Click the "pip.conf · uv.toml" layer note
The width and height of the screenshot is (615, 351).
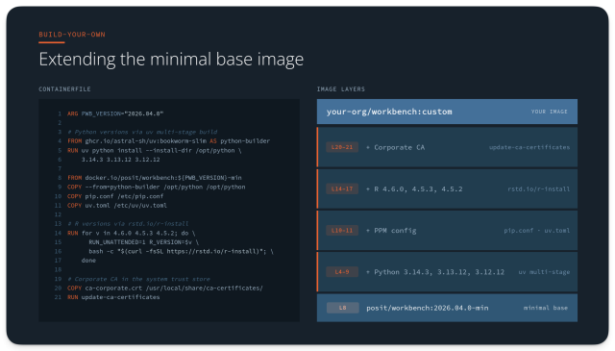pyautogui.click(x=537, y=231)
